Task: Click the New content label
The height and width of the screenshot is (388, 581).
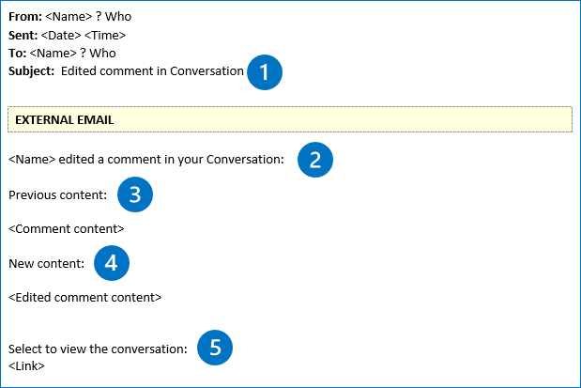Action: (x=46, y=263)
